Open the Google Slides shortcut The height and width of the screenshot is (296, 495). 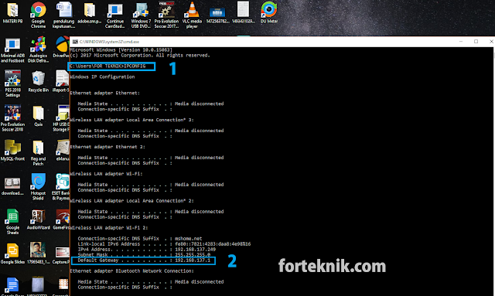pos(12,253)
